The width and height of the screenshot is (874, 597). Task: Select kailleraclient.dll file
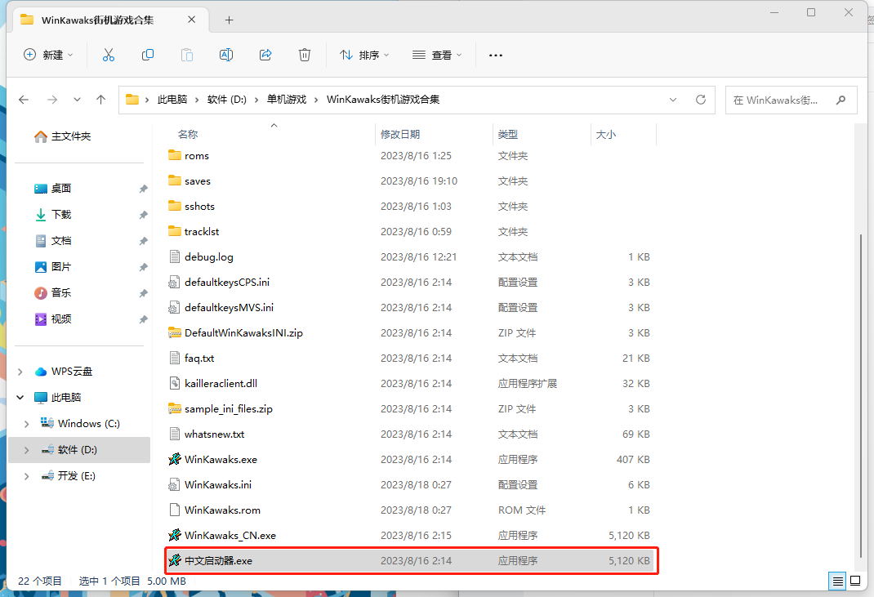[x=412, y=384]
